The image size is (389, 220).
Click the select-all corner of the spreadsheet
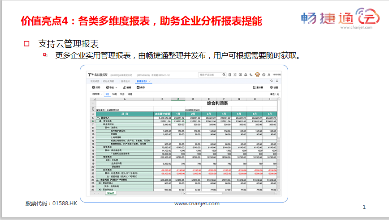click(x=93, y=99)
